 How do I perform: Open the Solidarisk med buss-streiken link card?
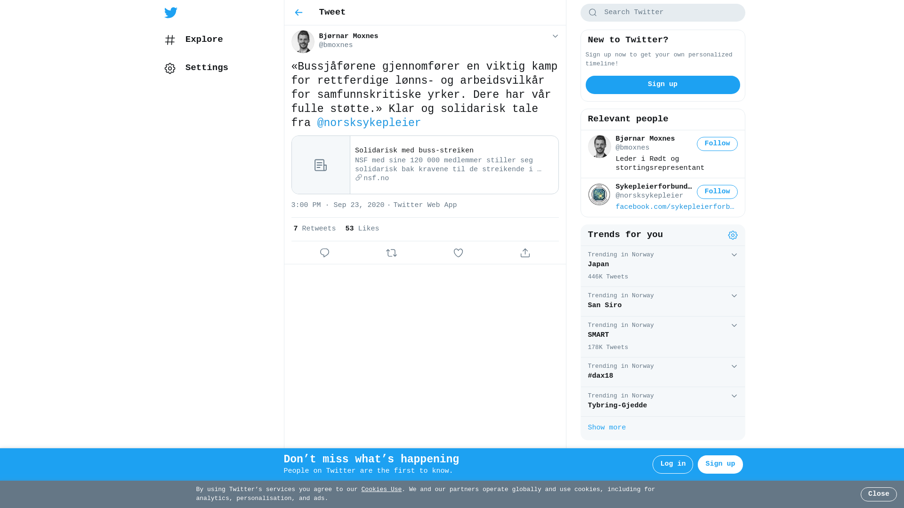(x=425, y=165)
